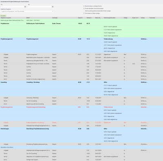This screenshot has height=161, width=163.
Task: Sort by the Zuständige column header
Action: (55, 18)
